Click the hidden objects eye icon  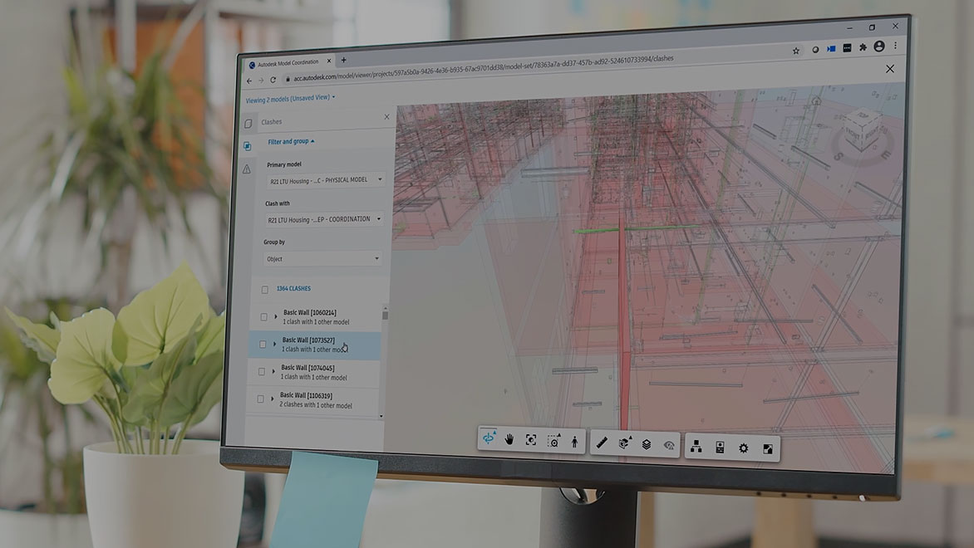669,445
